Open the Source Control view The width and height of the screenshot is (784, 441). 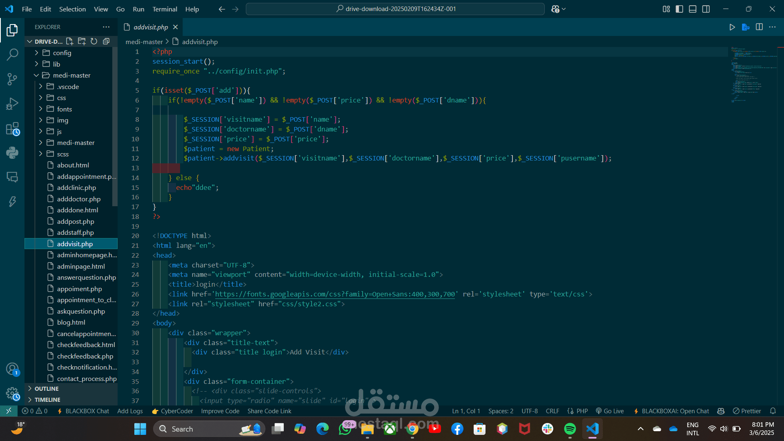pos(12,79)
